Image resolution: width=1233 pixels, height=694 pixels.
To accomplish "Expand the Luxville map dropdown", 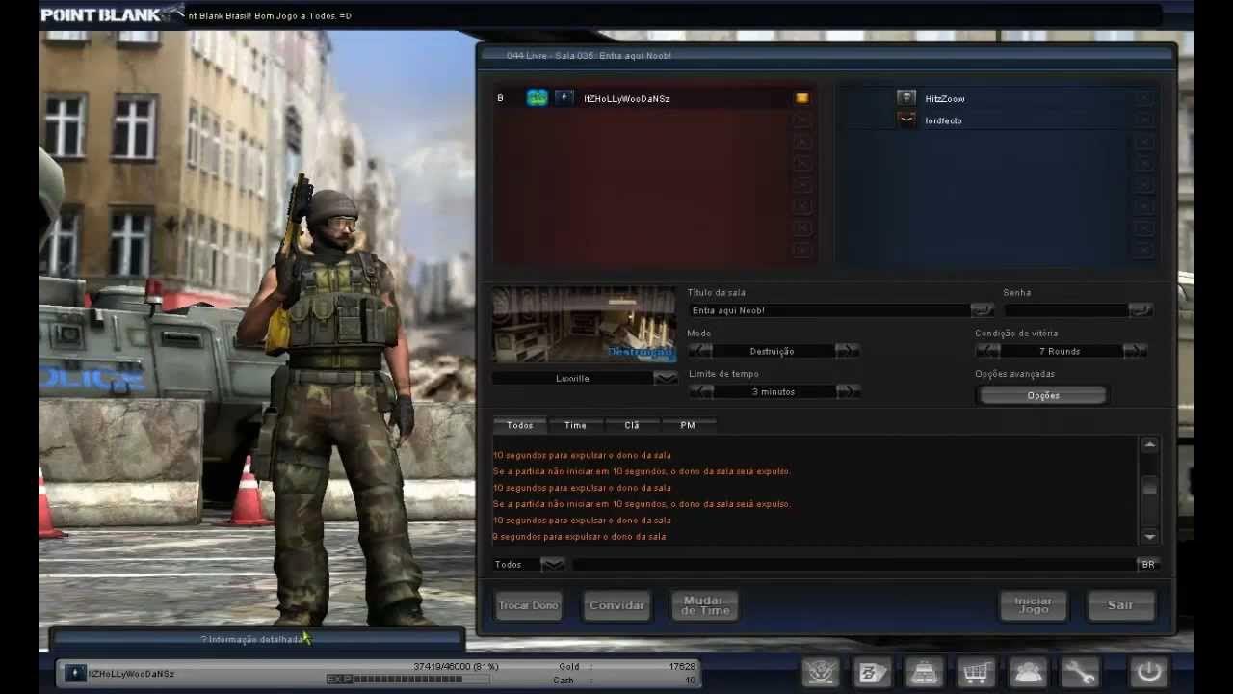I will pyautogui.click(x=666, y=378).
